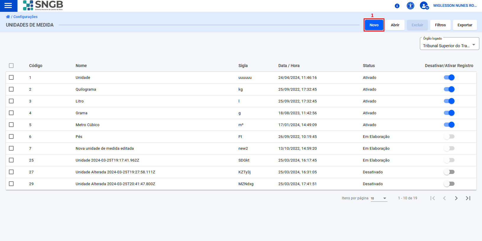Check the box for the Metro Cúbico row

11,125
